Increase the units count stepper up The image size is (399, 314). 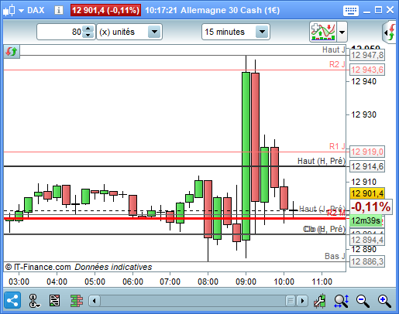click(x=88, y=29)
